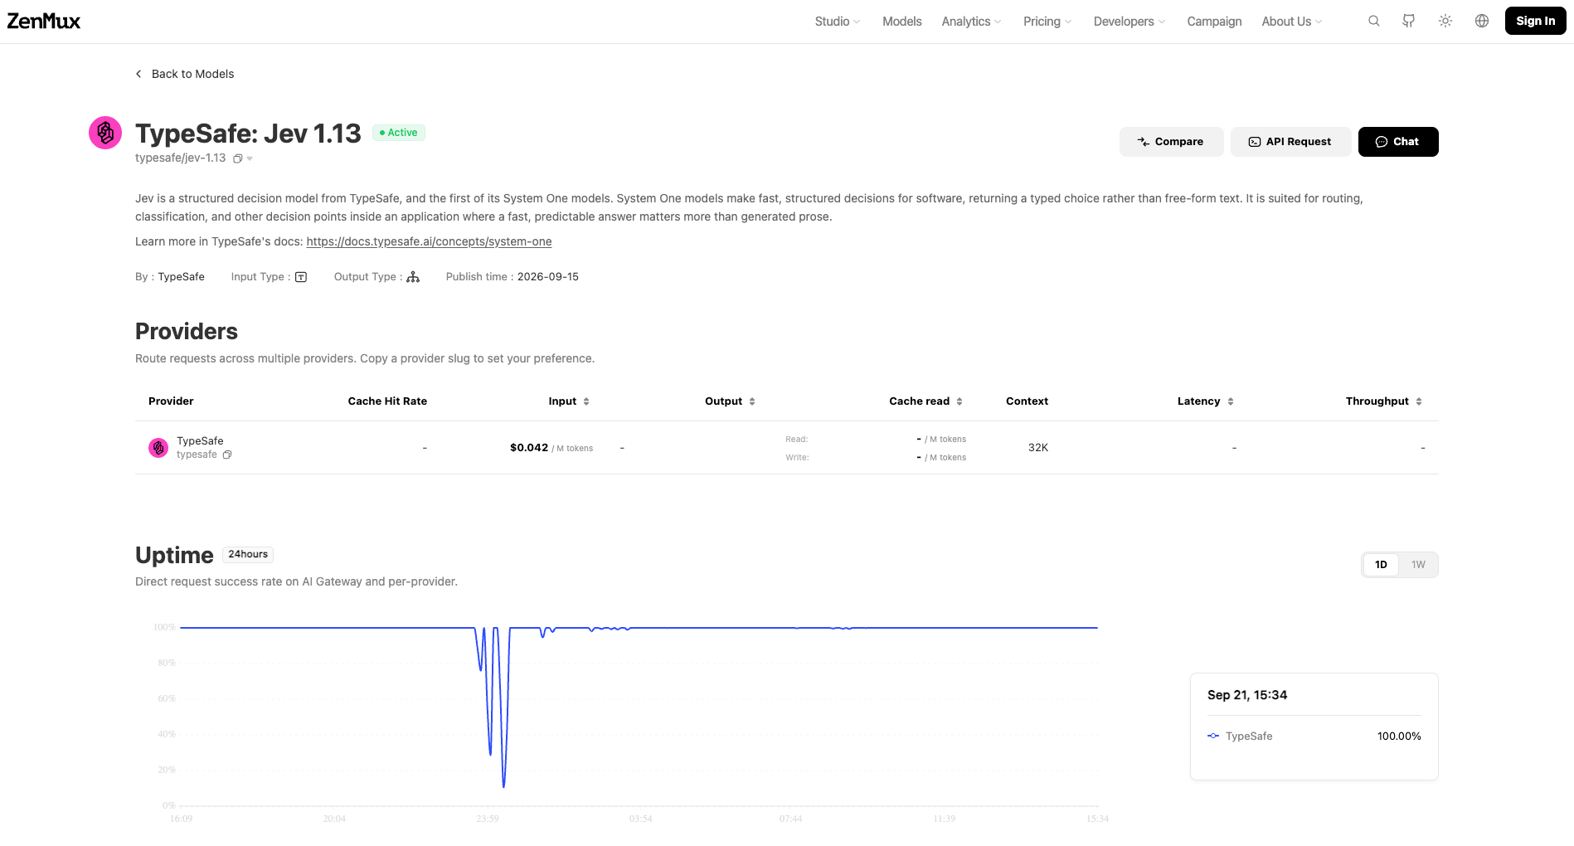This screenshot has height=846, width=1574.
Task: Sort providers by Cache read
Action: click(959, 401)
